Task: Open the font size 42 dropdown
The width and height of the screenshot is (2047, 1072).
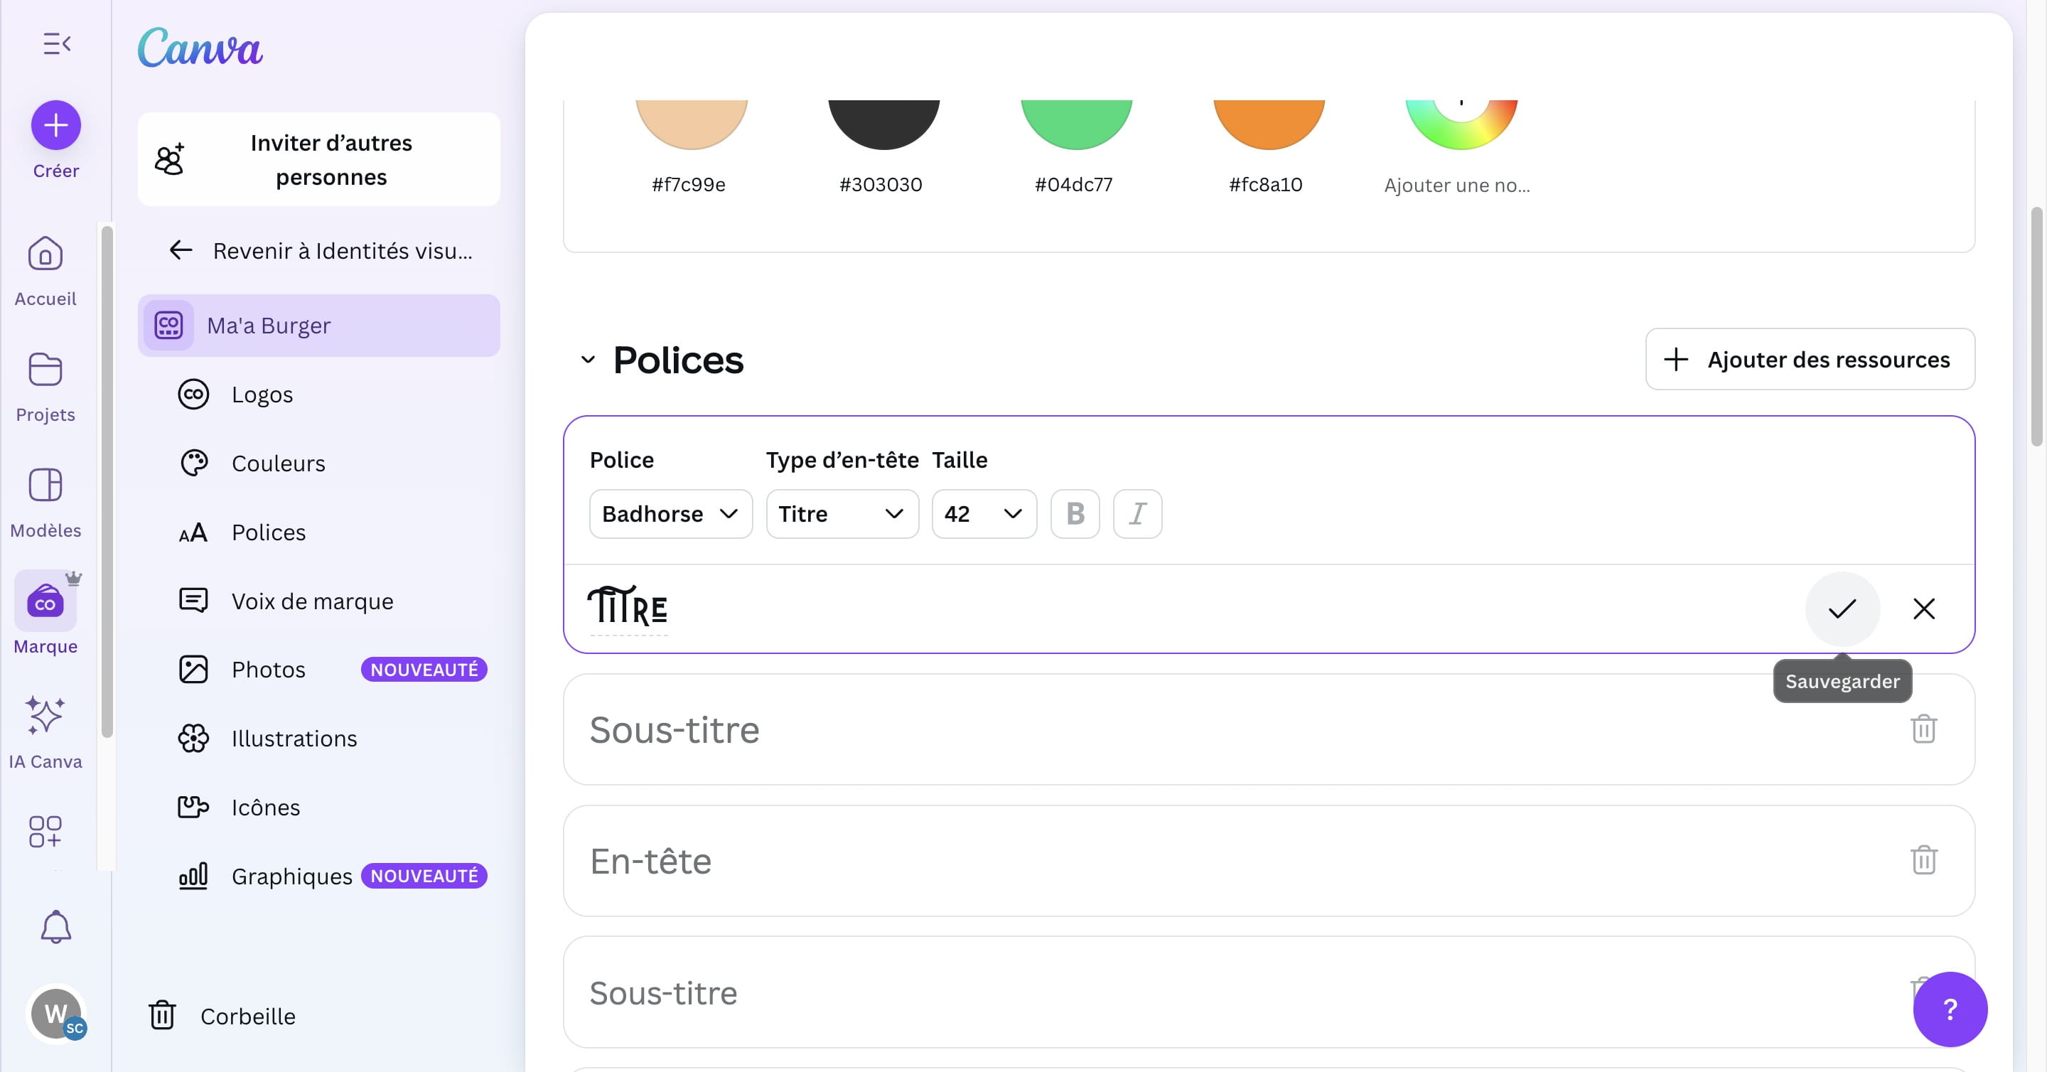Action: point(983,514)
